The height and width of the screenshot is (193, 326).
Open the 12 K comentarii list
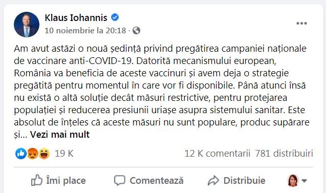coord(218,154)
